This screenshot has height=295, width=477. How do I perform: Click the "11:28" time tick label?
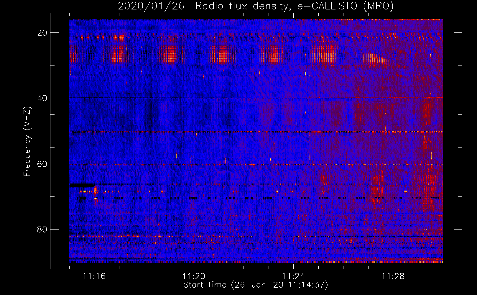click(x=393, y=276)
